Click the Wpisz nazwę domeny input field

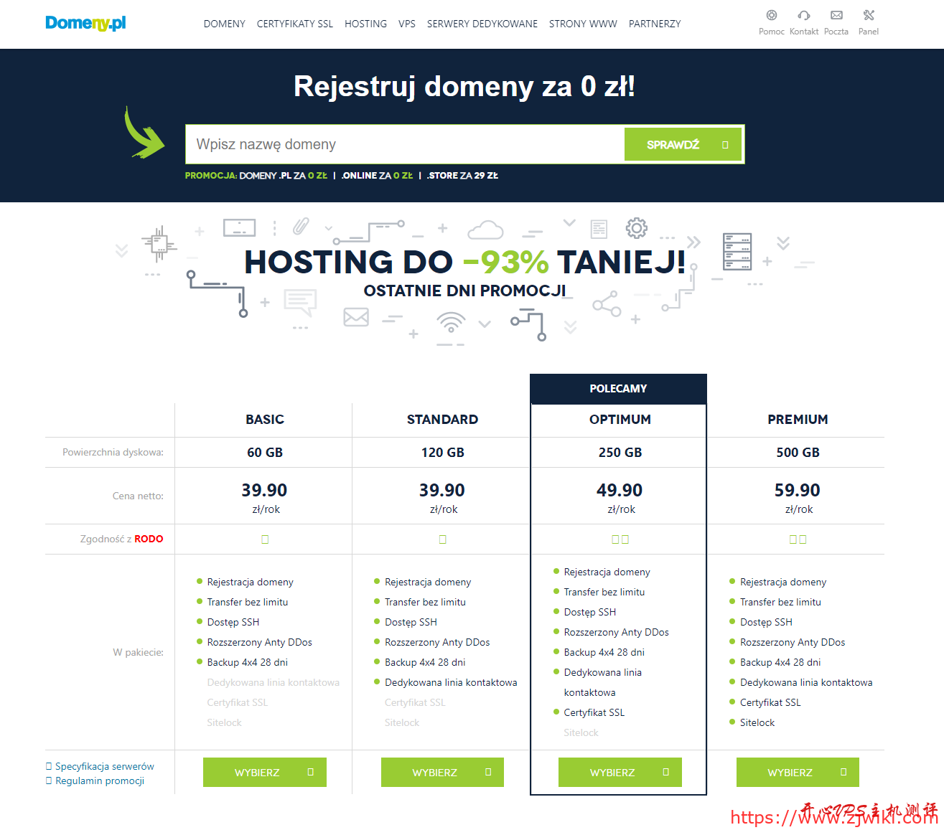pos(402,143)
